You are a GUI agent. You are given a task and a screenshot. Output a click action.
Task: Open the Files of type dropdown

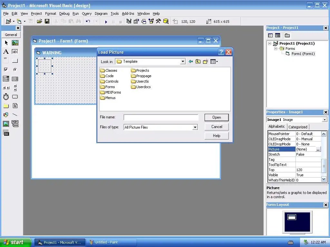tap(195, 127)
